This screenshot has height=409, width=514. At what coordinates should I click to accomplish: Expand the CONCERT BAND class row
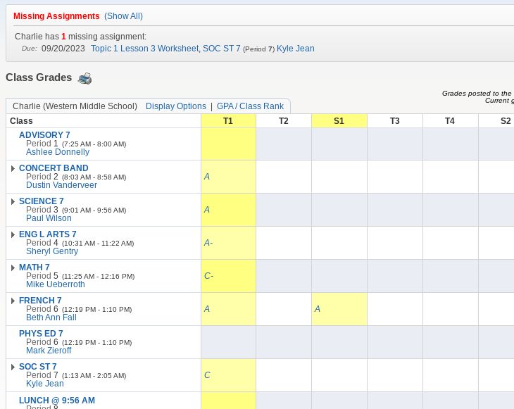13,168
